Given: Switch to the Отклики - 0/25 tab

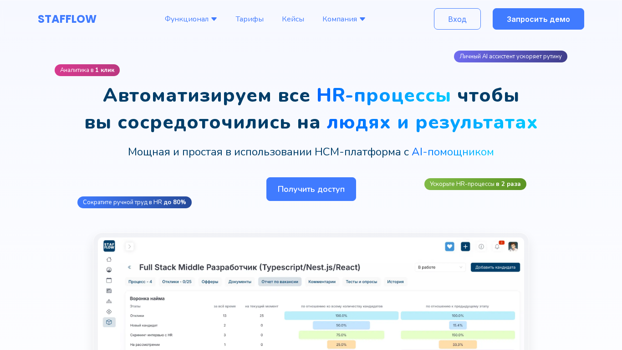Looking at the screenshot, I should (177, 282).
